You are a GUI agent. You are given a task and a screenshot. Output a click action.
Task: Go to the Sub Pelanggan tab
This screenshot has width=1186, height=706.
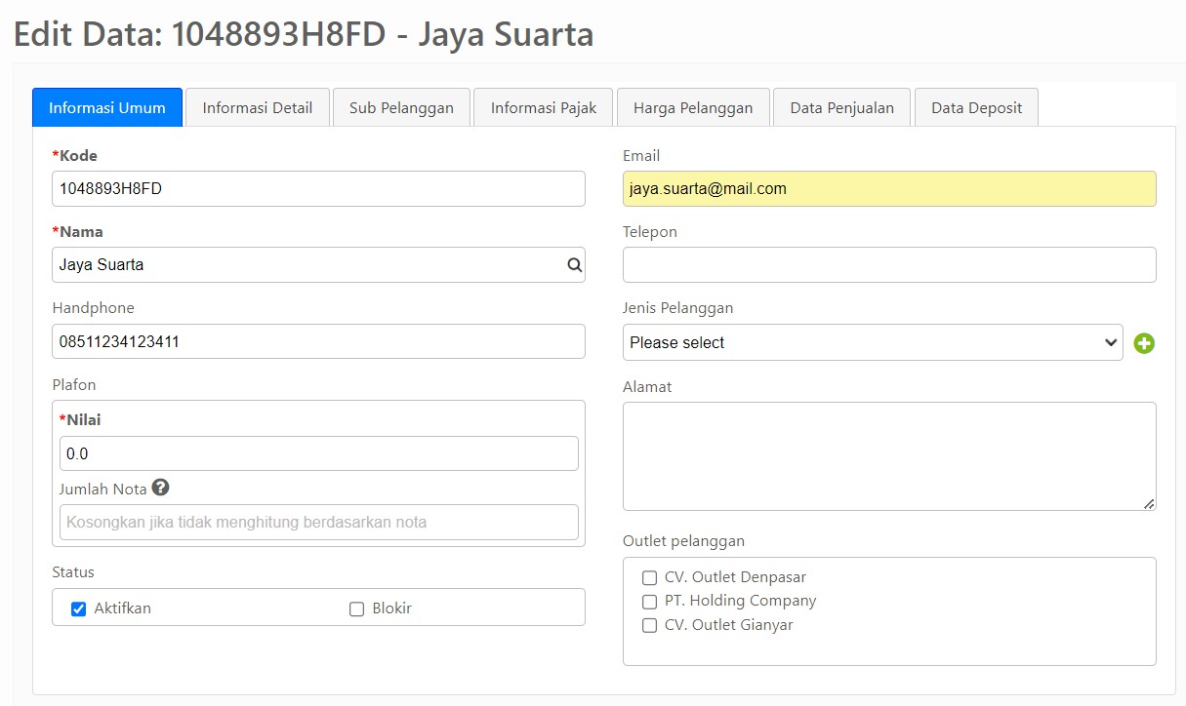click(401, 107)
